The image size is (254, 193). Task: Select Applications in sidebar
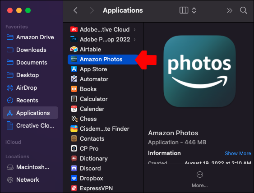click(x=30, y=113)
